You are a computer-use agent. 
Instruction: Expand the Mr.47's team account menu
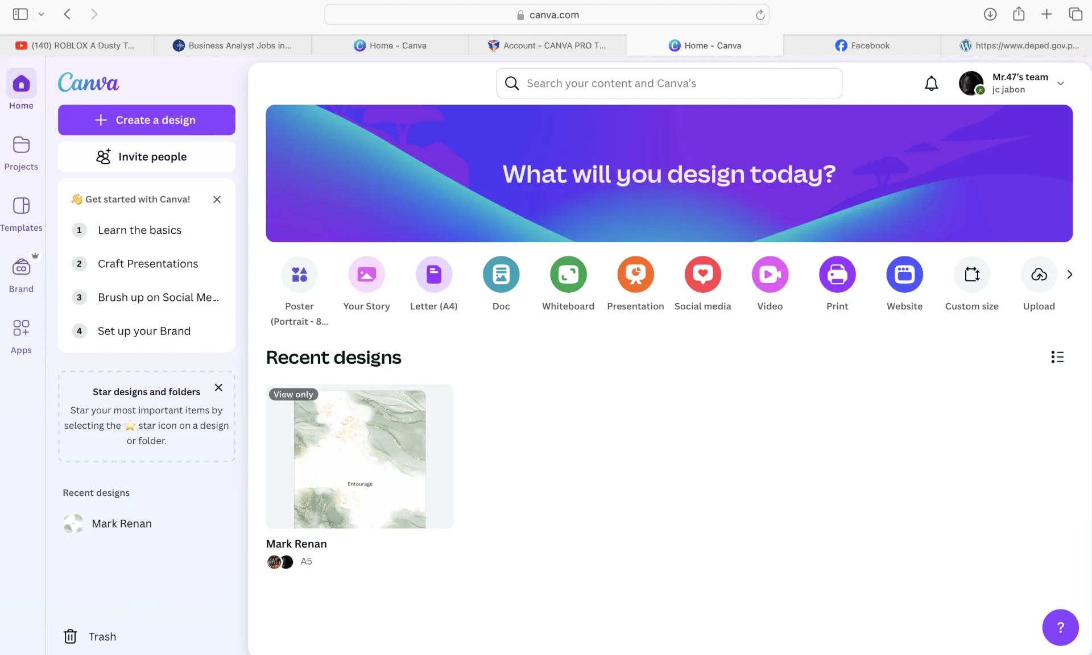[x=1060, y=83]
